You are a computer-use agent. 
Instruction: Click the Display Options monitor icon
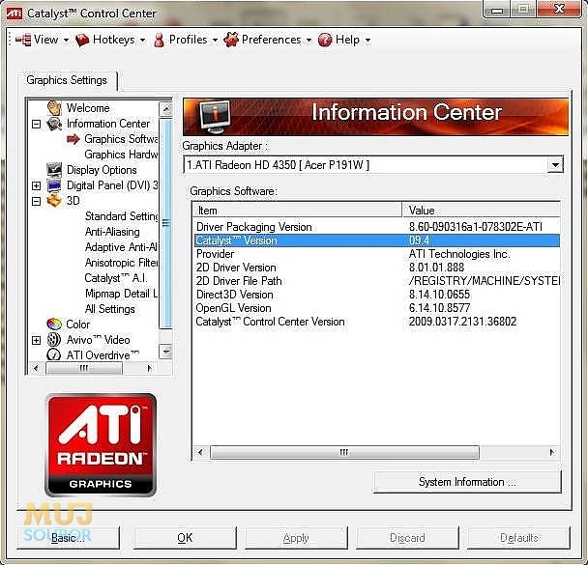pyautogui.click(x=54, y=170)
